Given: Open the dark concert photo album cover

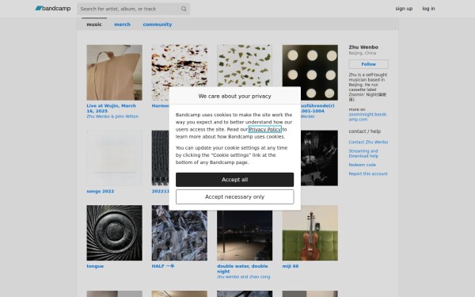Looking at the screenshot, I should 319,158.
